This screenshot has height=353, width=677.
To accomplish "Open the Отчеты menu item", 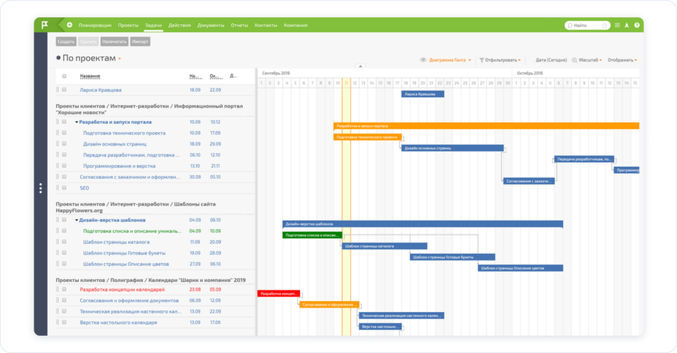I will pyautogui.click(x=239, y=25).
